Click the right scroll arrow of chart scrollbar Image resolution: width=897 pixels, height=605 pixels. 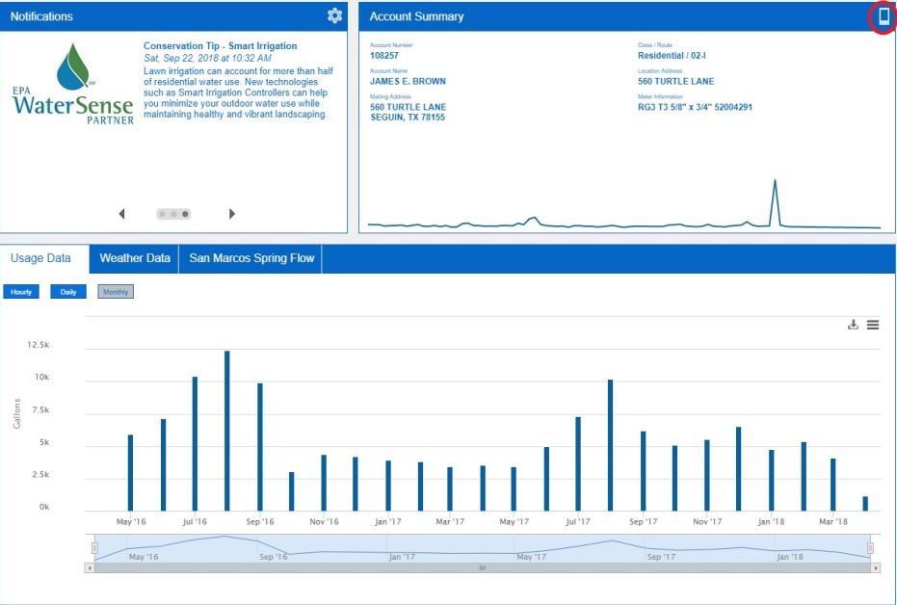click(875, 568)
